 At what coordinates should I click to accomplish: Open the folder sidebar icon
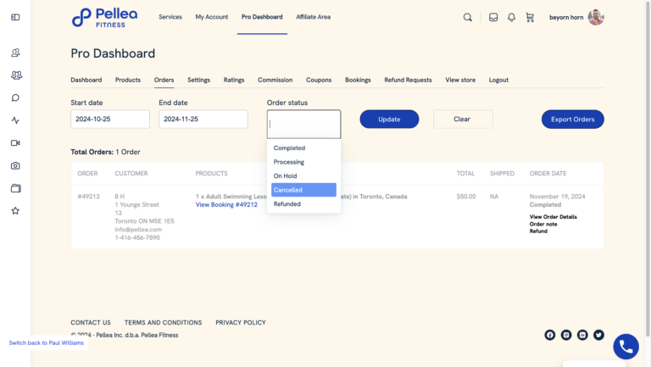point(16,188)
